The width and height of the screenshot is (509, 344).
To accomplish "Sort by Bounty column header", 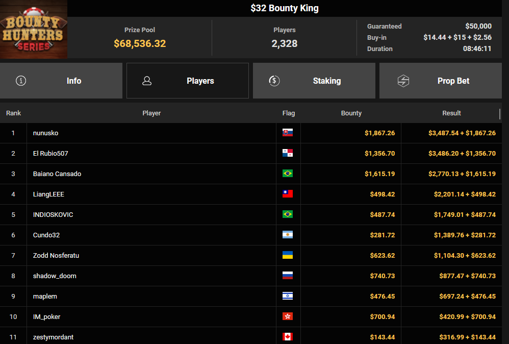I will coord(351,113).
